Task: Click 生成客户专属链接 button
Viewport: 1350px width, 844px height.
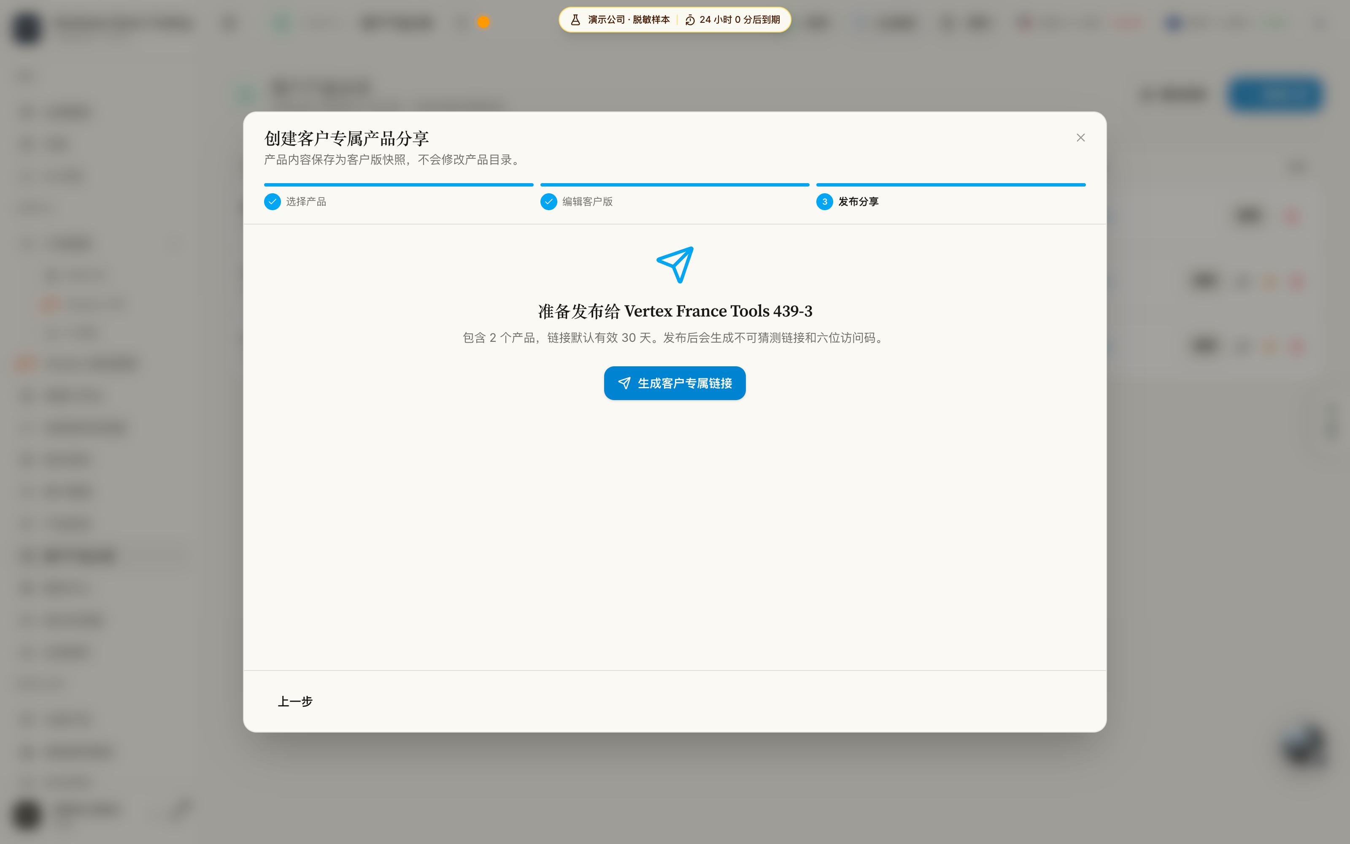Action: click(x=675, y=383)
